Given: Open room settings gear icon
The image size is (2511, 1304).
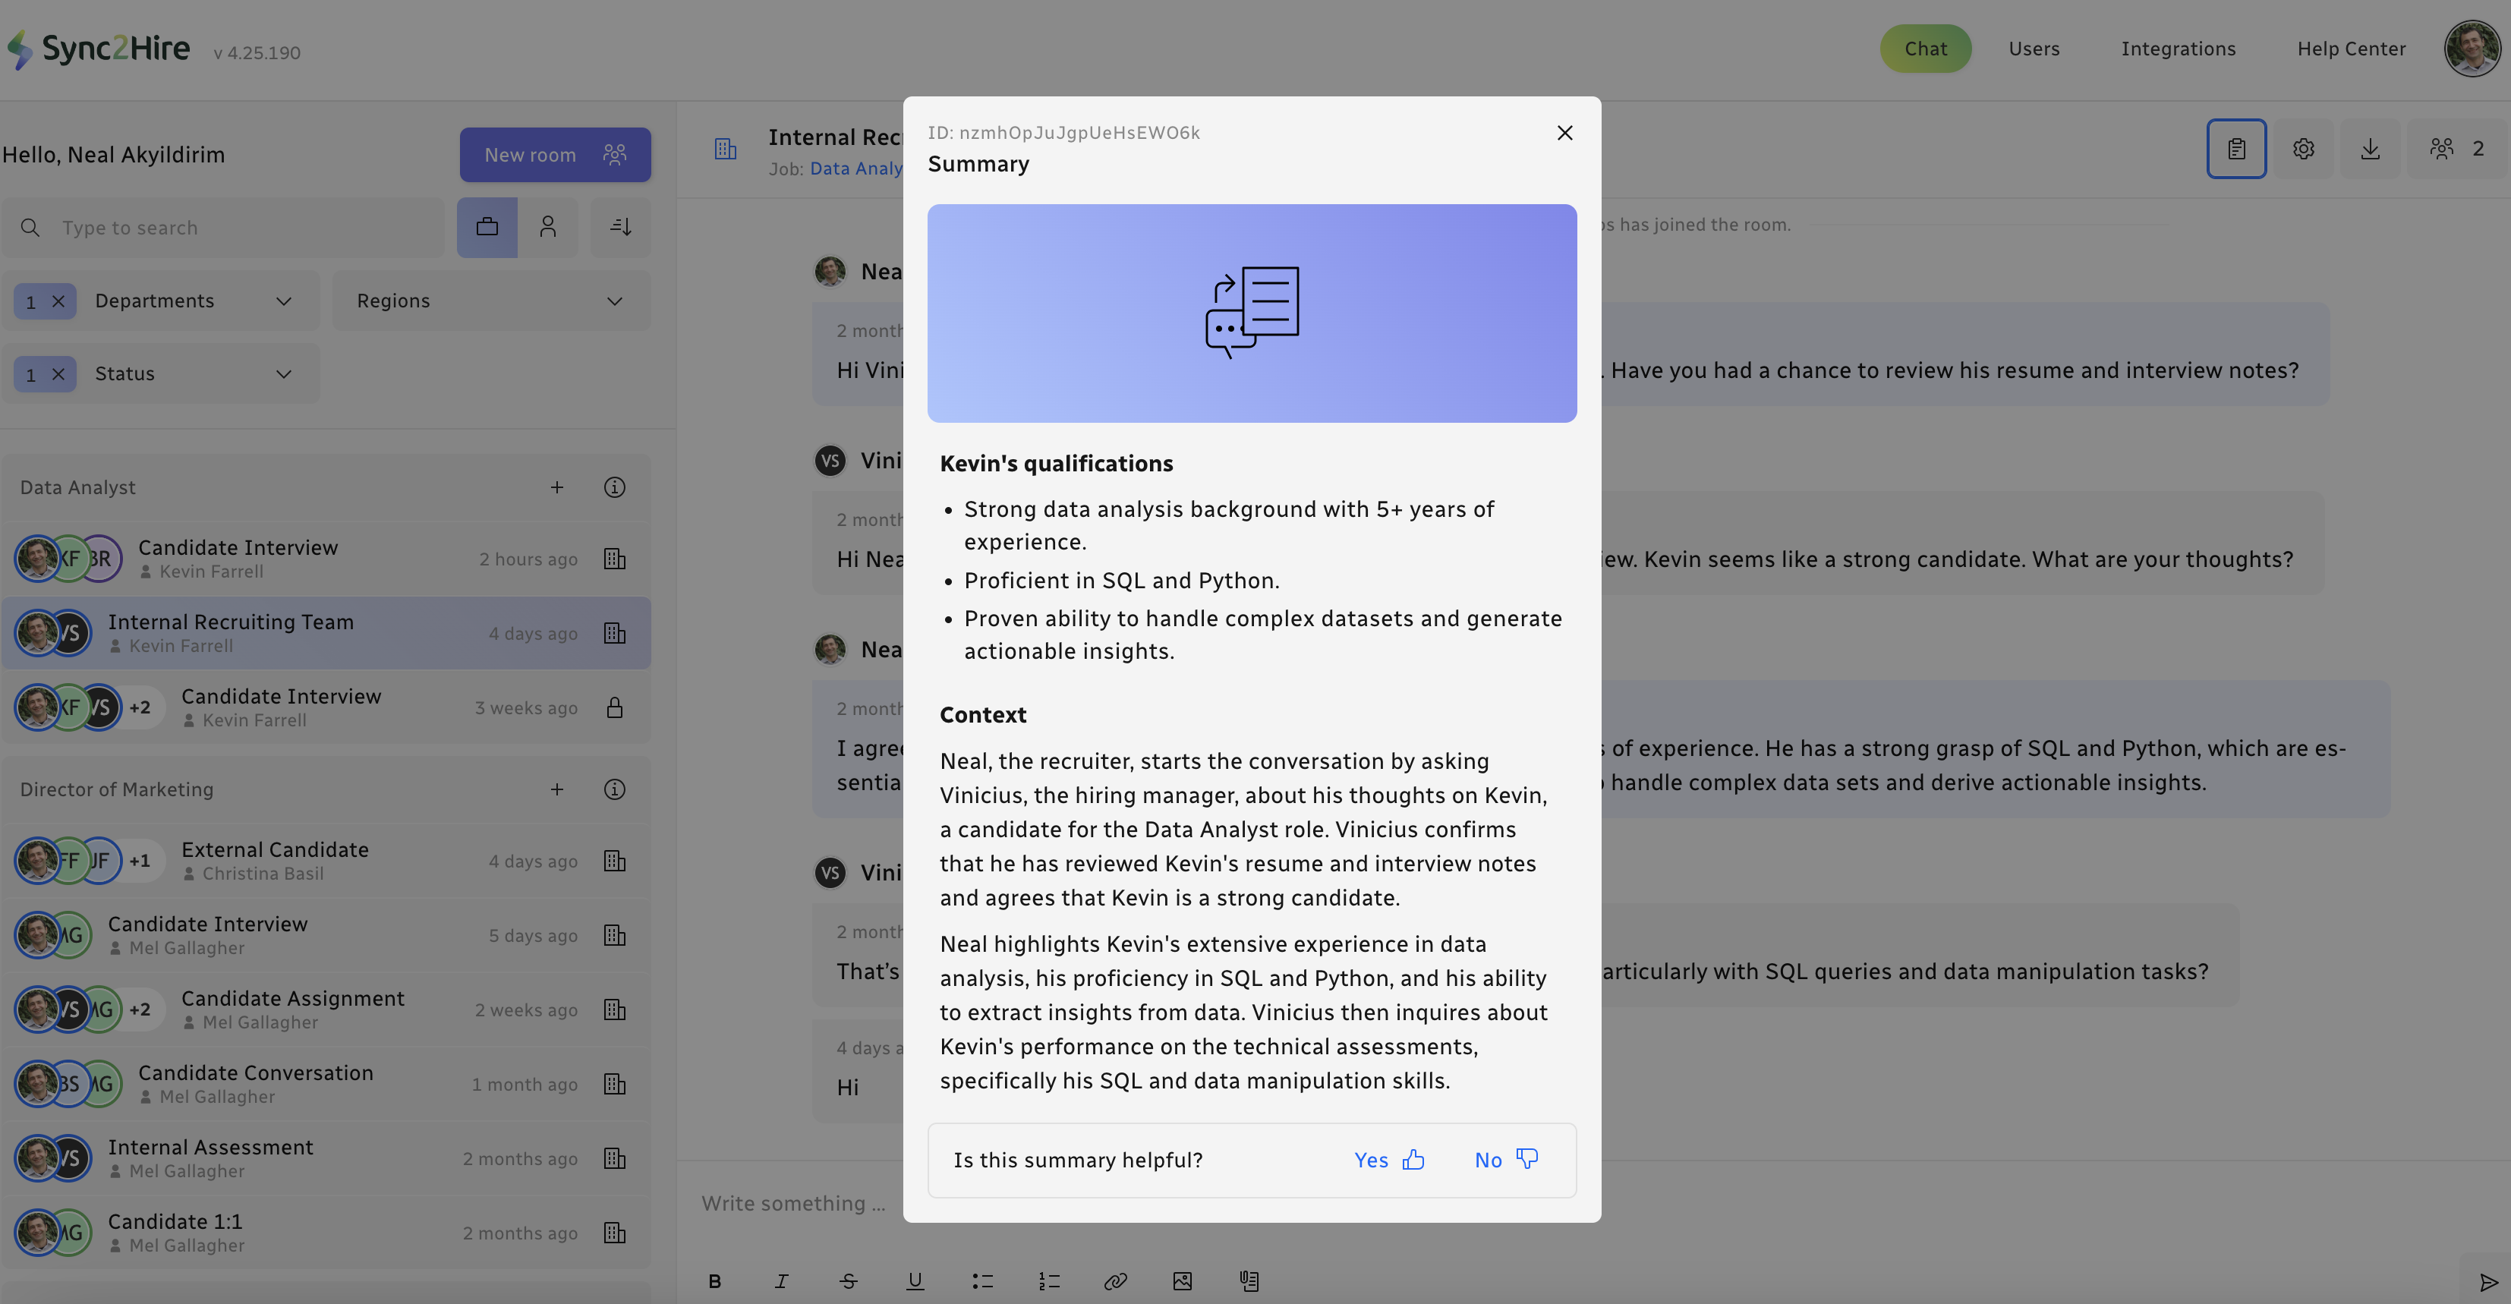Looking at the screenshot, I should click(x=2303, y=149).
